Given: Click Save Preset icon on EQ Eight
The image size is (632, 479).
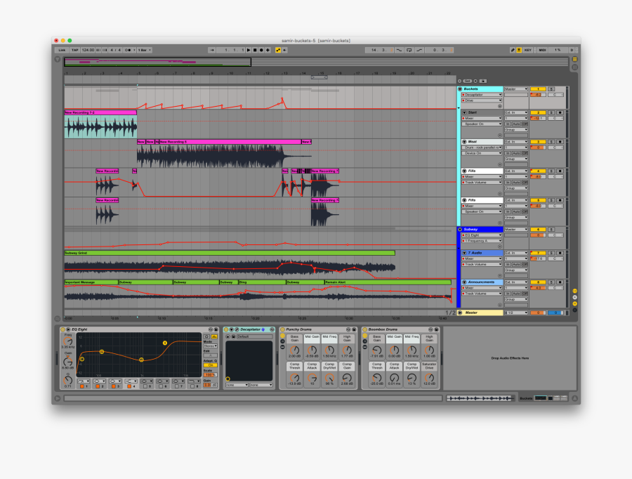Looking at the screenshot, I should coord(216,330).
